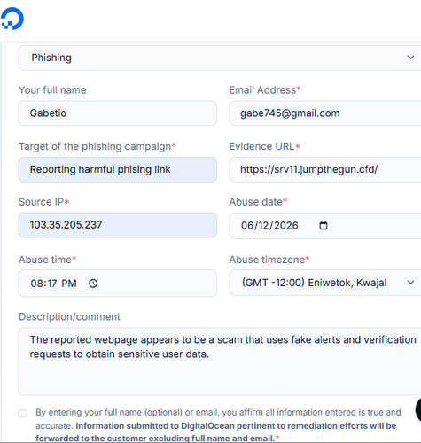Click the Abuse date field value
The height and width of the screenshot is (443, 421).
tap(269, 226)
